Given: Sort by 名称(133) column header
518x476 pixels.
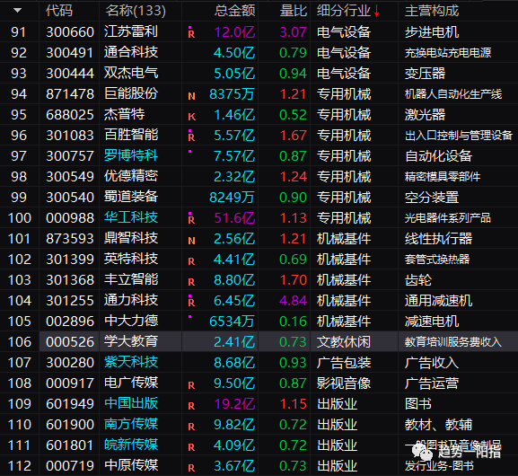Looking at the screenshot, I should pyautogui.click(x=136, y=11).
